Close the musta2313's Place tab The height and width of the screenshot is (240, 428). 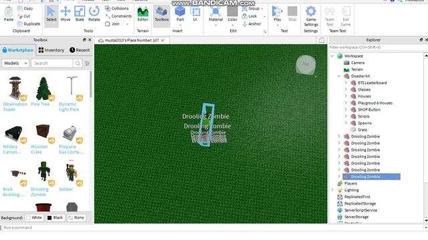pos(163,40)
